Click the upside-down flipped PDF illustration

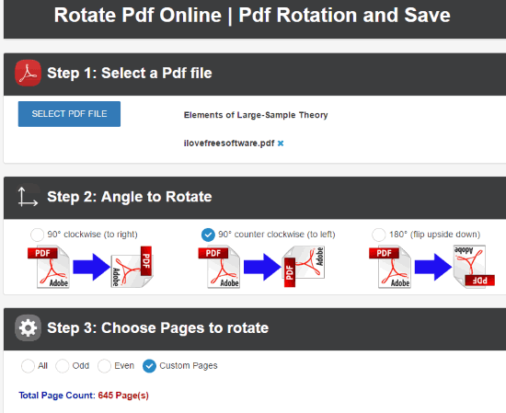[x=474, y=267]
